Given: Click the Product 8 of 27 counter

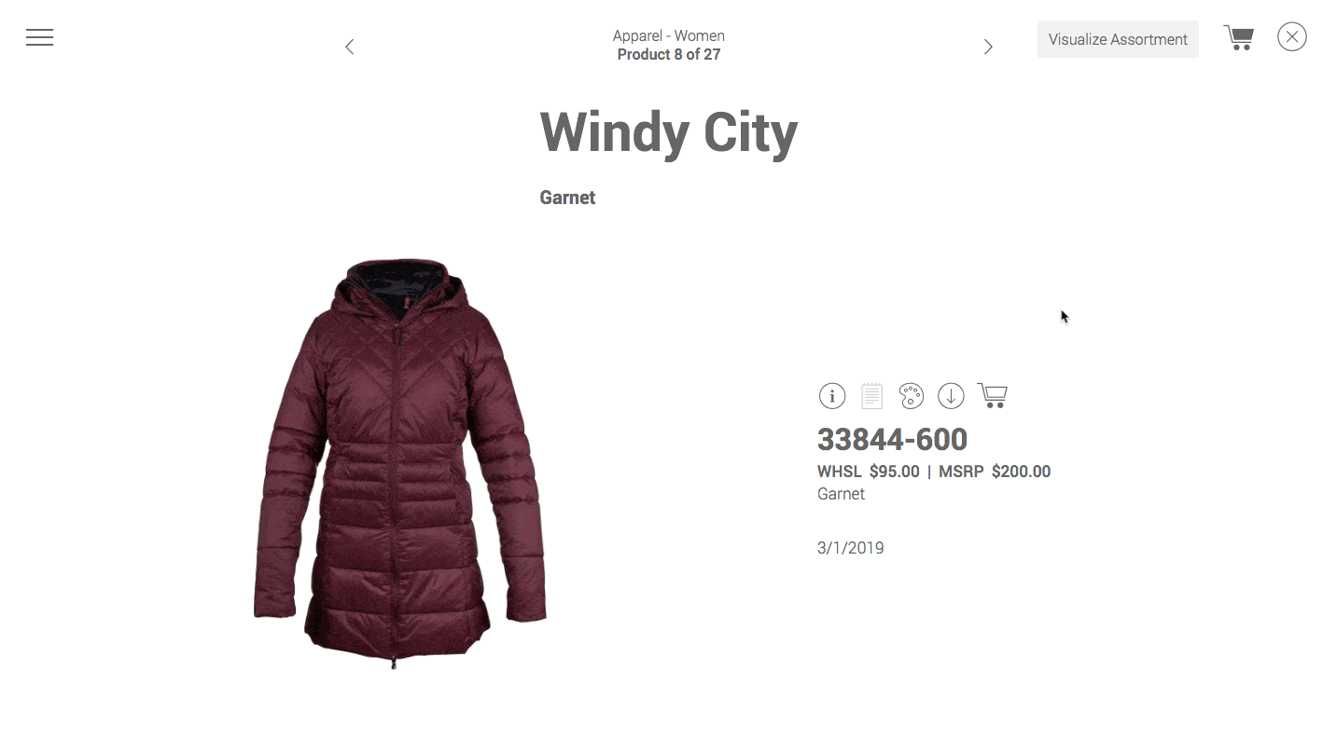Looking at the screenshot, I should [x=669, y=54].
